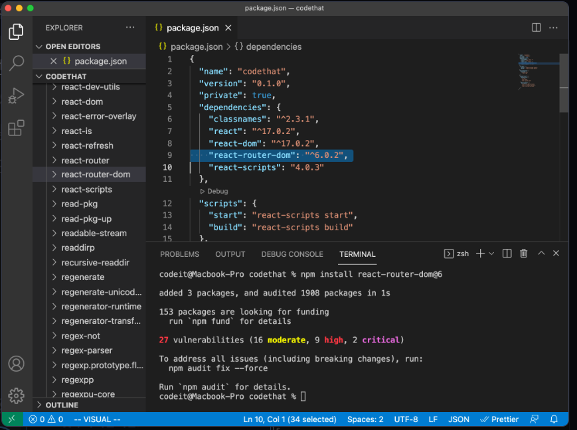The height and width of the screenshot is (430, 577).
Task: Show errors and warnings count in status bar
Action: (x=46, y=419)
